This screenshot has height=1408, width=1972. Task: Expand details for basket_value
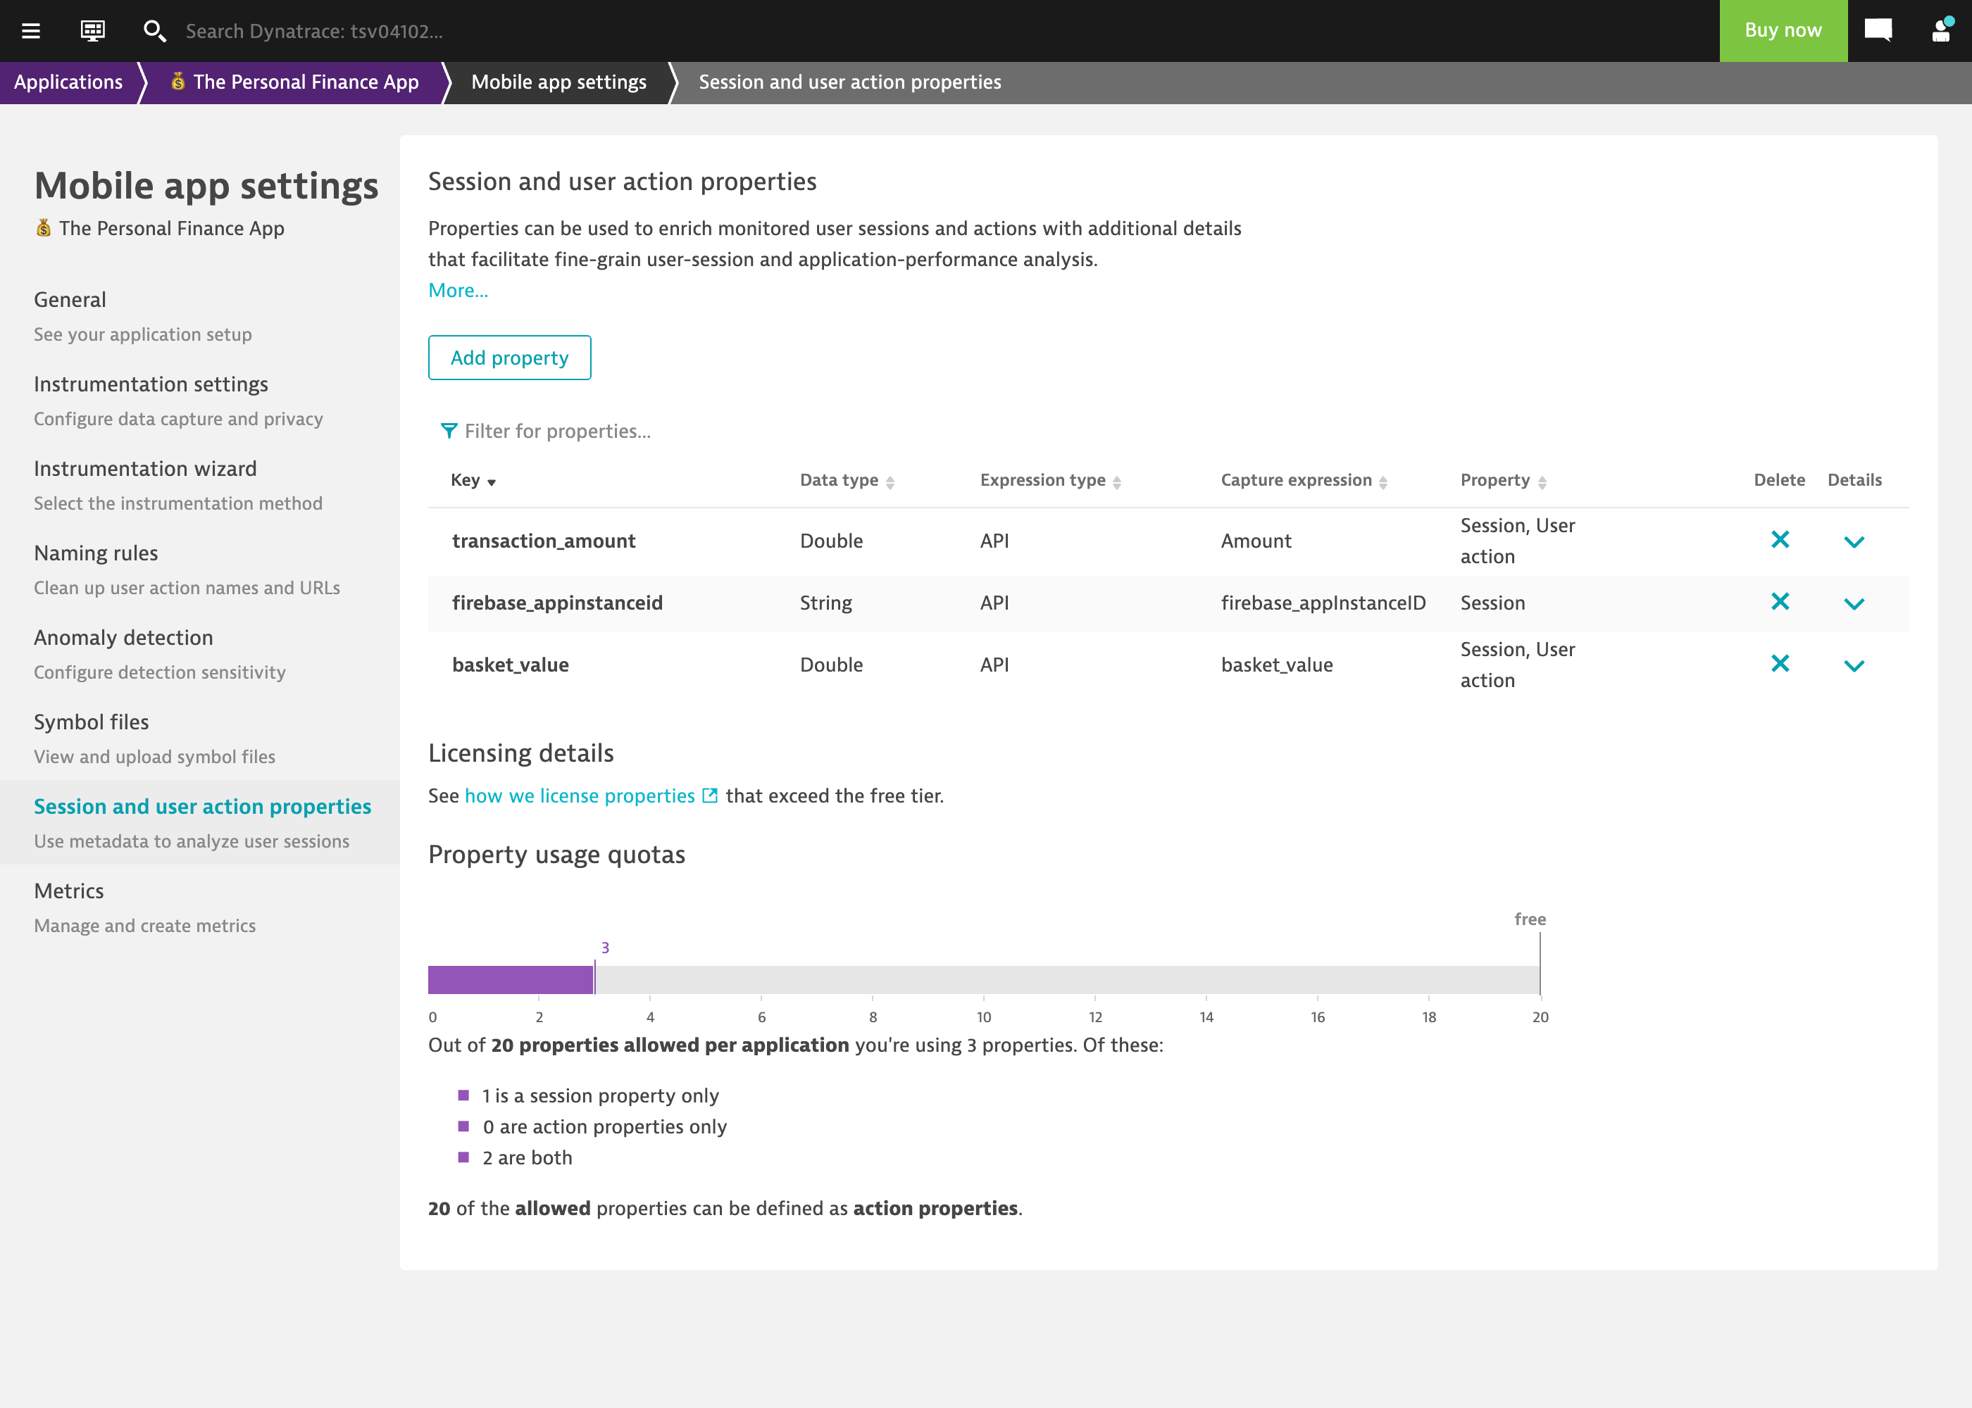[1854, 666]
